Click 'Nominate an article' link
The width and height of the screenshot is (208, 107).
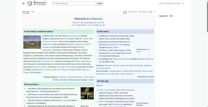146,77
